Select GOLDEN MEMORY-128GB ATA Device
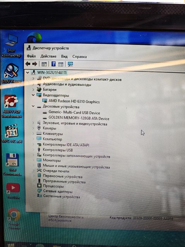This screenshot has height=247, width=185. tap(79, 118)
